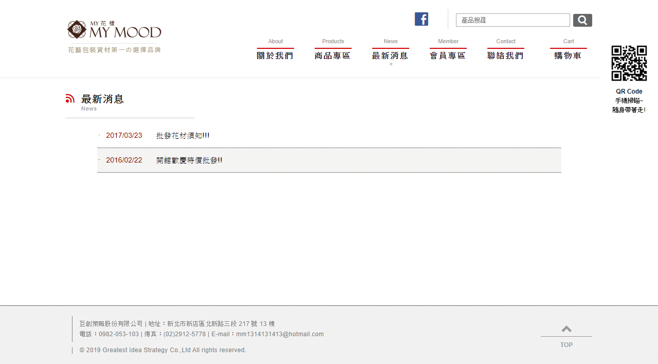Click the date 2017/03/23
658x364 pixels.
pyautogui.click(x=124, y=136)
